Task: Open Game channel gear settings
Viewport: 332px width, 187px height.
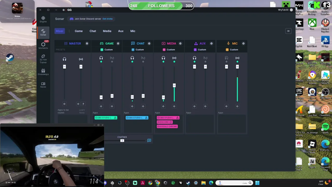Action: (118, 43)
